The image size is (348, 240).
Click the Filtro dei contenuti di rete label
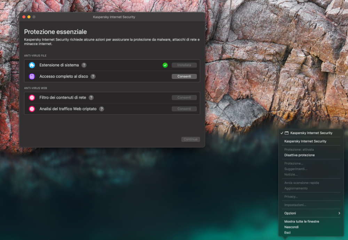63,98
